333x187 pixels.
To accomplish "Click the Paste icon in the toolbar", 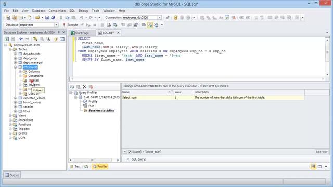I will click(74, 18).
